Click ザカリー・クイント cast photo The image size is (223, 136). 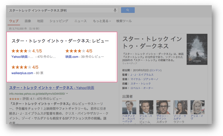click(163, 107)
